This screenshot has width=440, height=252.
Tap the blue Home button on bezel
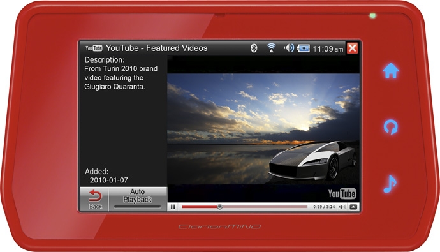pyautogui.click(x=391, y=71)
